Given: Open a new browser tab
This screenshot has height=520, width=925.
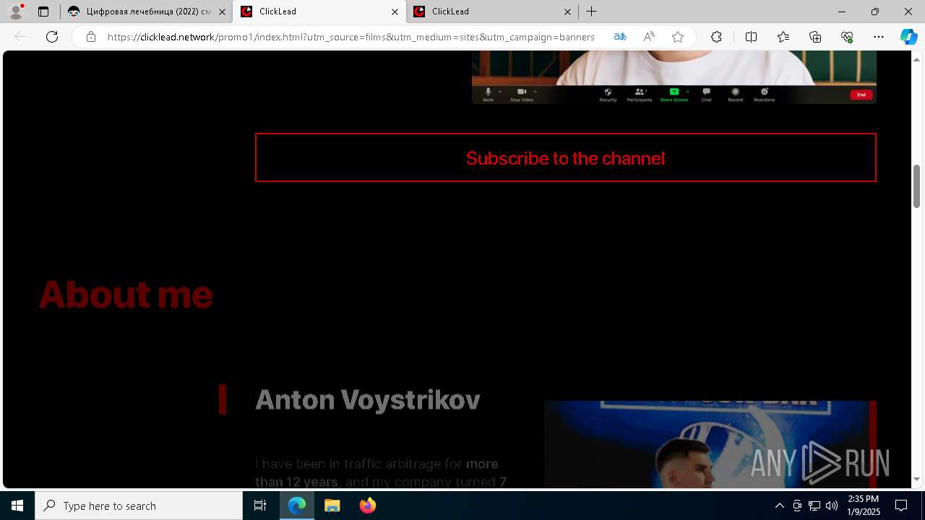Looking at the screenshot, I should coord(591,12).
